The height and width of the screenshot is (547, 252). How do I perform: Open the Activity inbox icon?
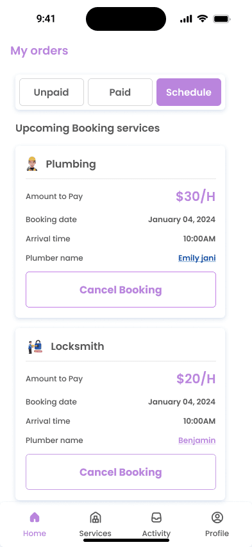coord(156,517)
